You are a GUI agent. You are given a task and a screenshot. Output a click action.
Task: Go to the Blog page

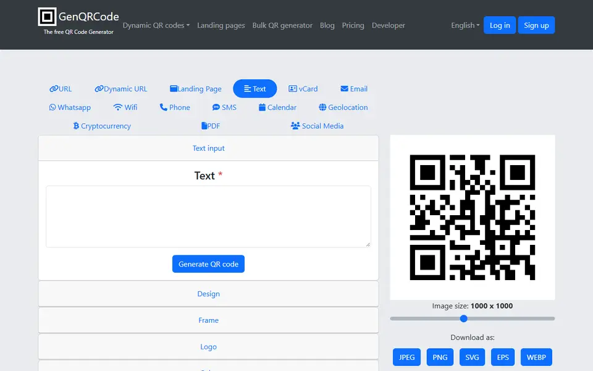pos(327,25)
